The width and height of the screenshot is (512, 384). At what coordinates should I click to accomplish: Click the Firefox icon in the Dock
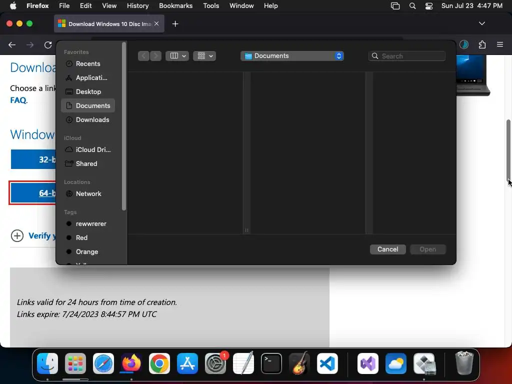131,363
